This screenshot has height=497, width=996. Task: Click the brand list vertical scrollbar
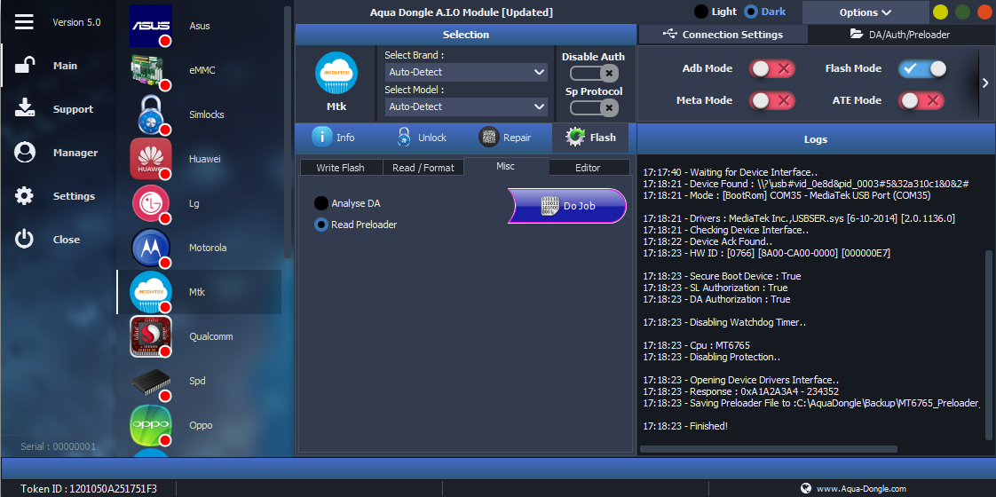pyautogui.click(x=288, y=132)
